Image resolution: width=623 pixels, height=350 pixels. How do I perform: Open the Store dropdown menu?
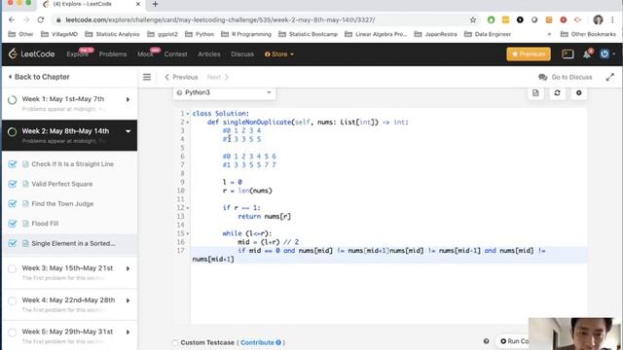pyautogui.click(x=279, y=54)
